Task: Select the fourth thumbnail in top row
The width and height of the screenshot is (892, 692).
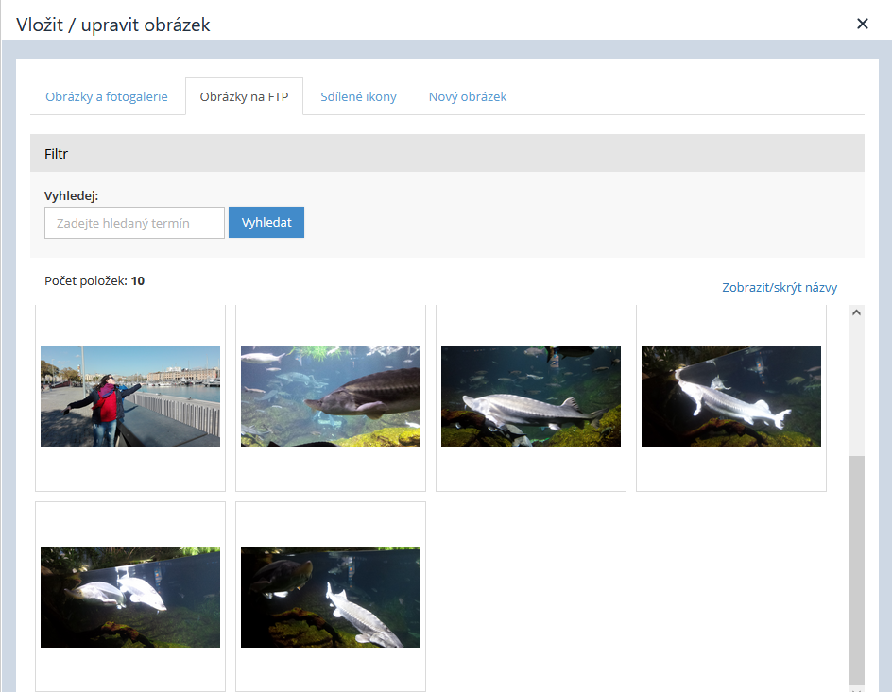Action: click(x=731, y=397)
